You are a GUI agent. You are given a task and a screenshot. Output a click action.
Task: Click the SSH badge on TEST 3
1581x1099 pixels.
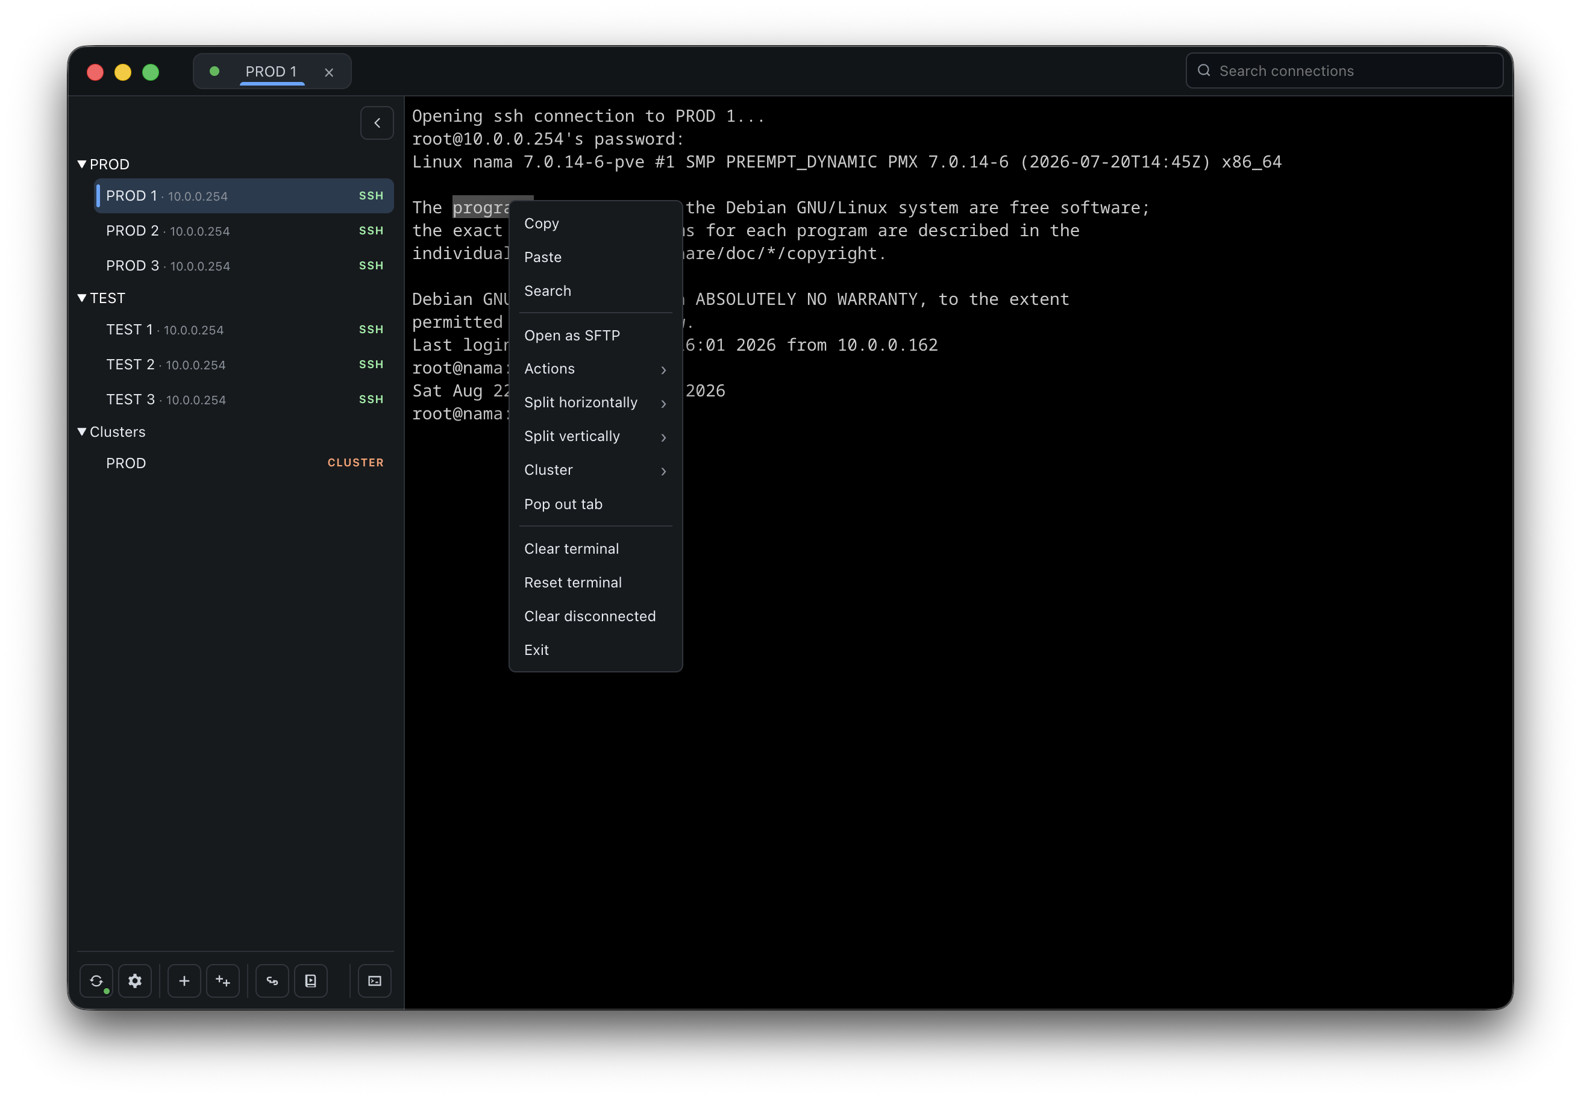[x=371, y=399]
